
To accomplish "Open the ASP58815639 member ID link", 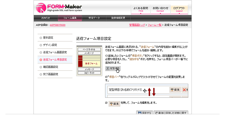I will [x=58, y=25].
